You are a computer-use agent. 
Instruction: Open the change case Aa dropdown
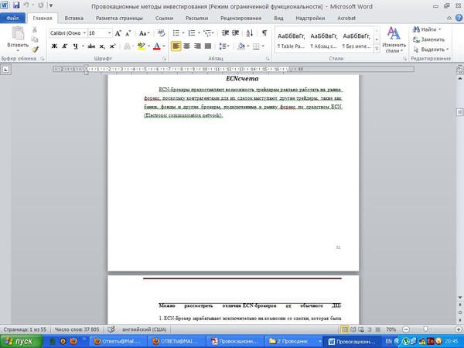click(144, 33)
